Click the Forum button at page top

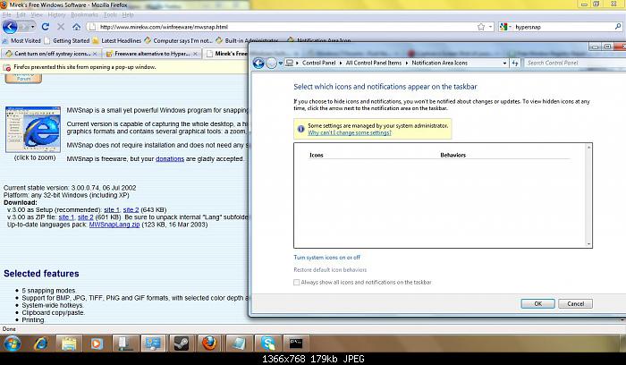tap(23, 78)
